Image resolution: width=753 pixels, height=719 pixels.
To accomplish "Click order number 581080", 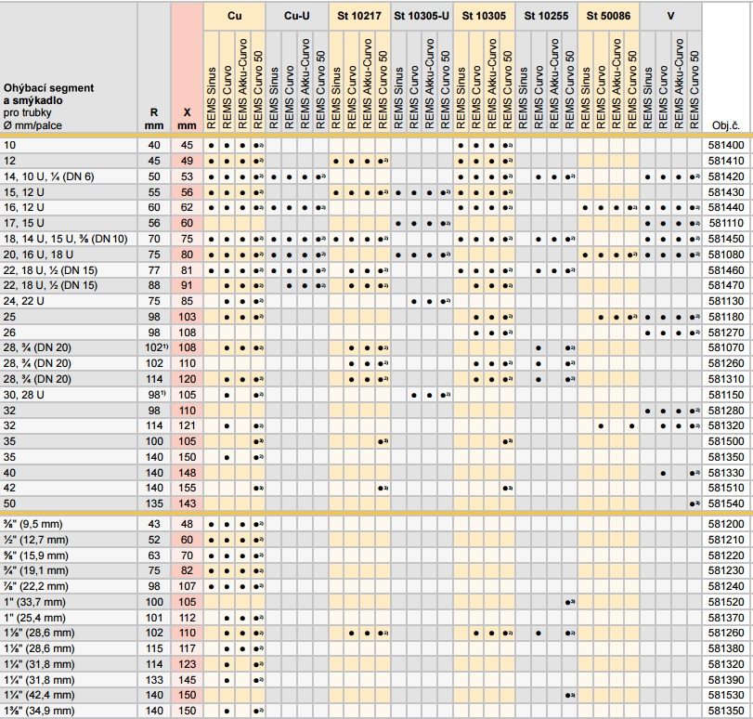I will [726, 255].
